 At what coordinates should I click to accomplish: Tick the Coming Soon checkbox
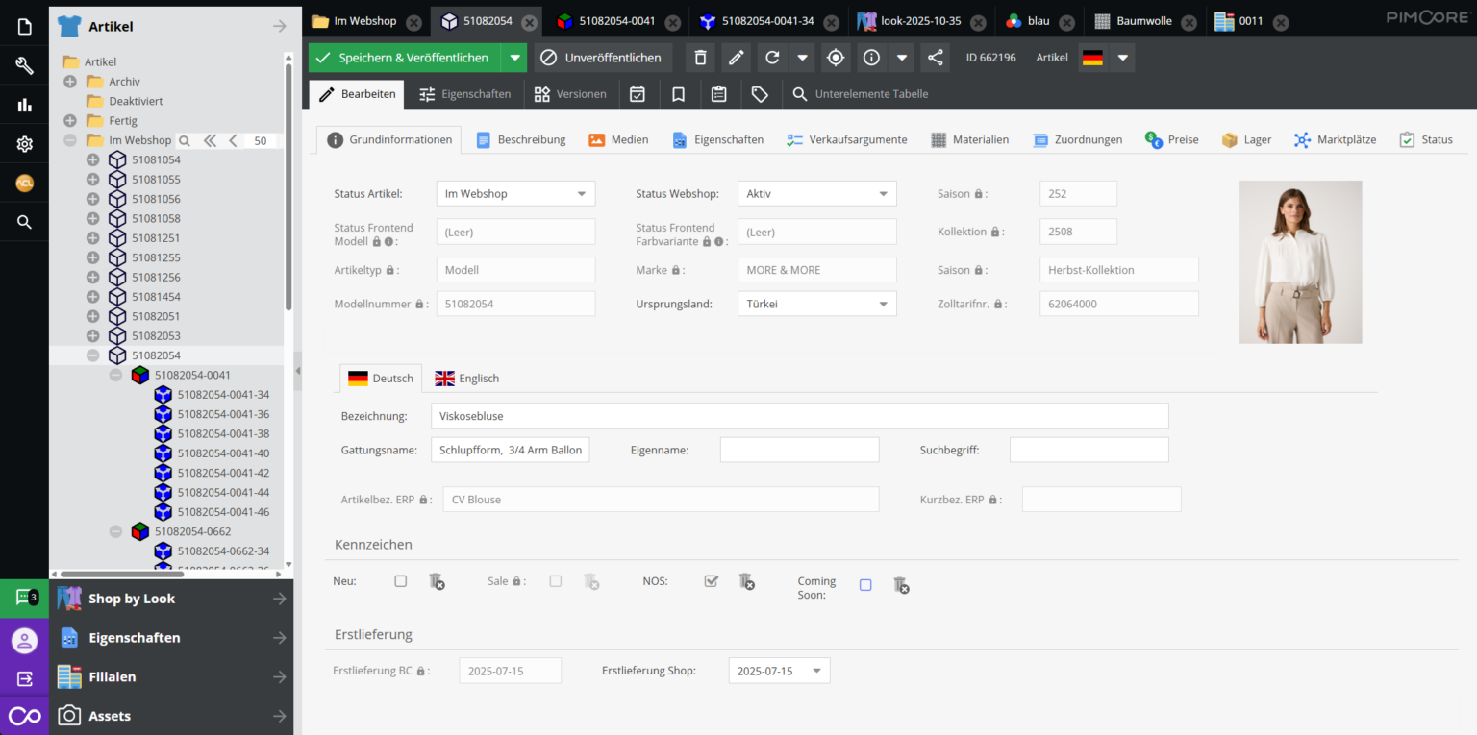pos(864,585)
